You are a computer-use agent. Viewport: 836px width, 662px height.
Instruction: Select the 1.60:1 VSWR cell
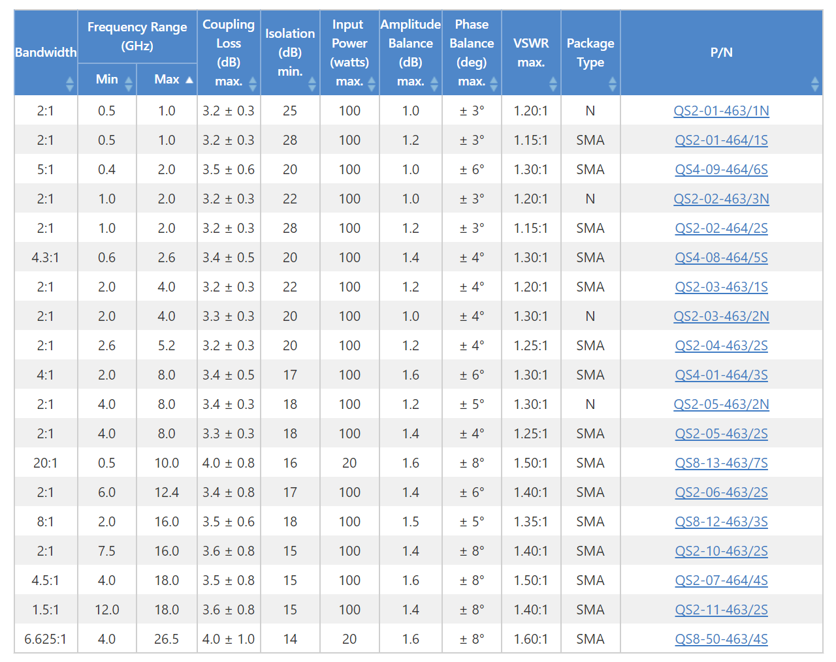(x=531, y=639)
